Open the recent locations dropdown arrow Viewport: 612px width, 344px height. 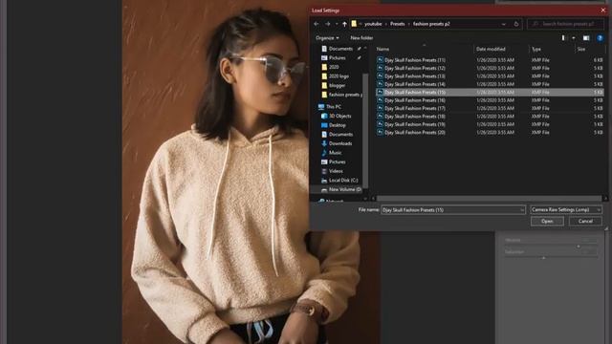point(337,24)
